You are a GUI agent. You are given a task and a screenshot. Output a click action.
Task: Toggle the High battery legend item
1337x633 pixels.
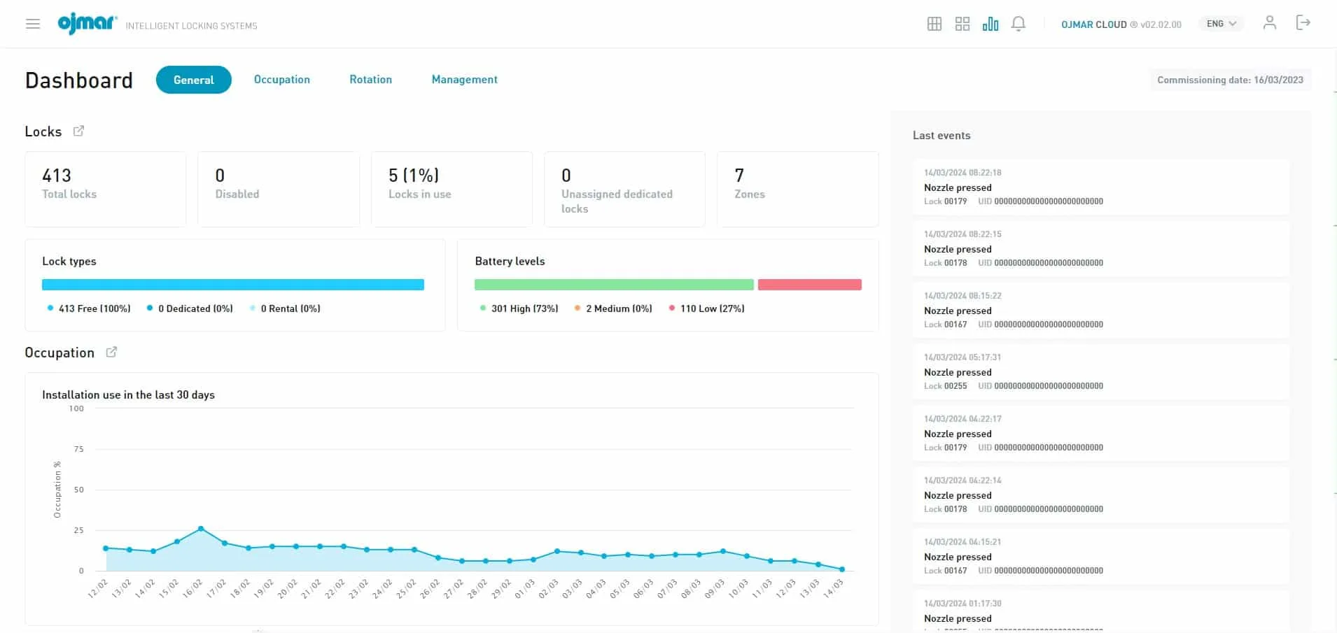click(519, 308)
